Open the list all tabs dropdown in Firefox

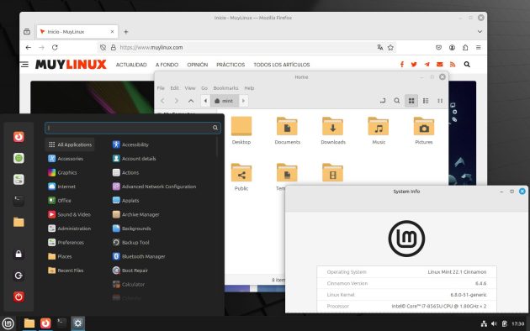pos(480,31)
